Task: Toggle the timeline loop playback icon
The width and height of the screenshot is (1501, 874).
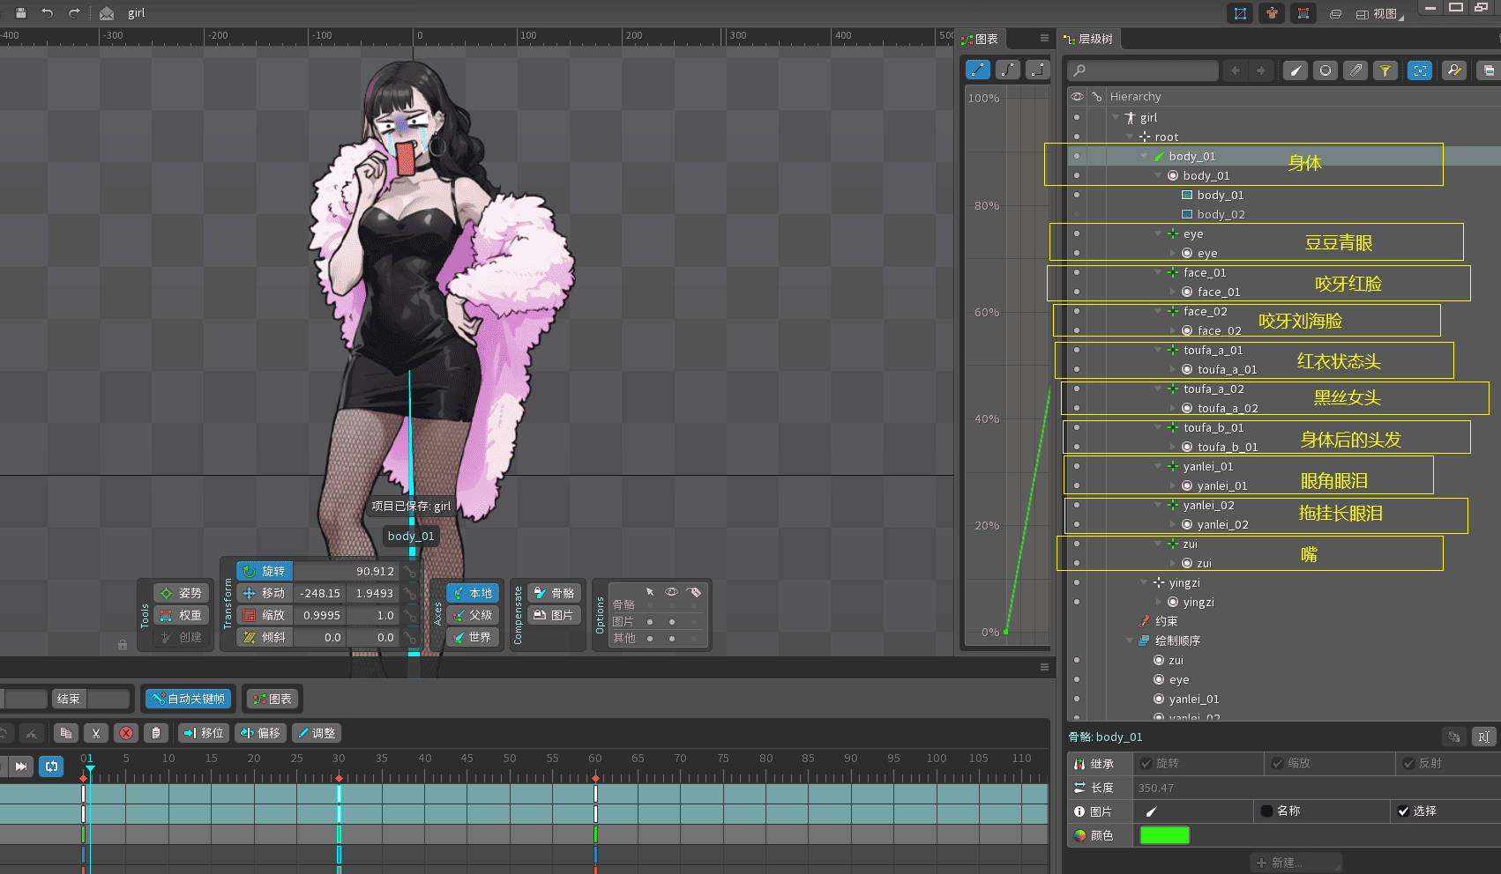Action: pos(51,767)
